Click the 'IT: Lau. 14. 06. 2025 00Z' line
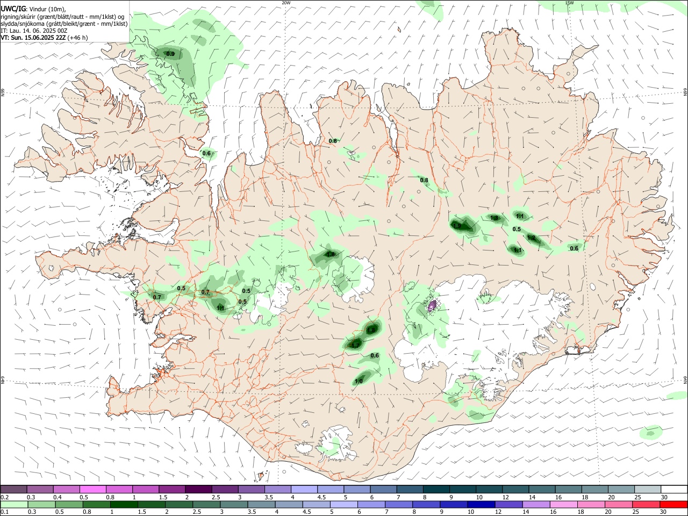688x516 pixels. tap(34, 31)
